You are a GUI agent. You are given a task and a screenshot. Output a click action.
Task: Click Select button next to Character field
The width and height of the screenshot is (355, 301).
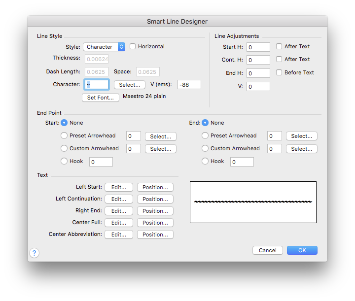[130, 85]
